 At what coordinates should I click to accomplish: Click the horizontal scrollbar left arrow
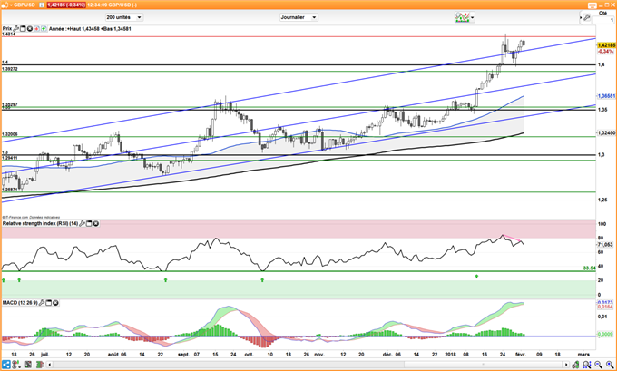(x=50, y=365)
